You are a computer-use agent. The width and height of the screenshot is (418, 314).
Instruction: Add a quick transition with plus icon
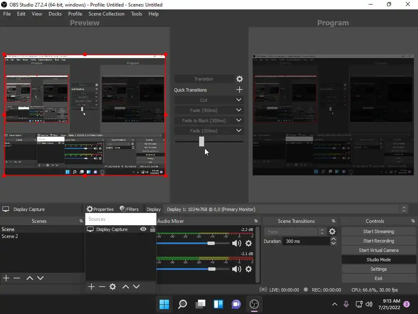(239, 90)
